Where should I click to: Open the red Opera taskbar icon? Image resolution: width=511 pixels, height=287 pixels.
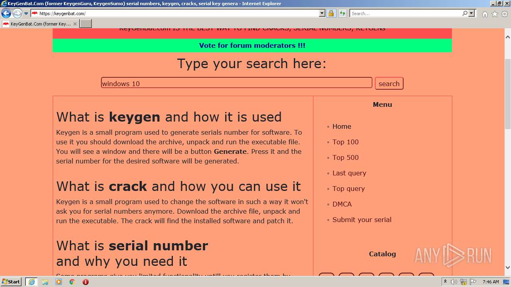tap(86, 282)
